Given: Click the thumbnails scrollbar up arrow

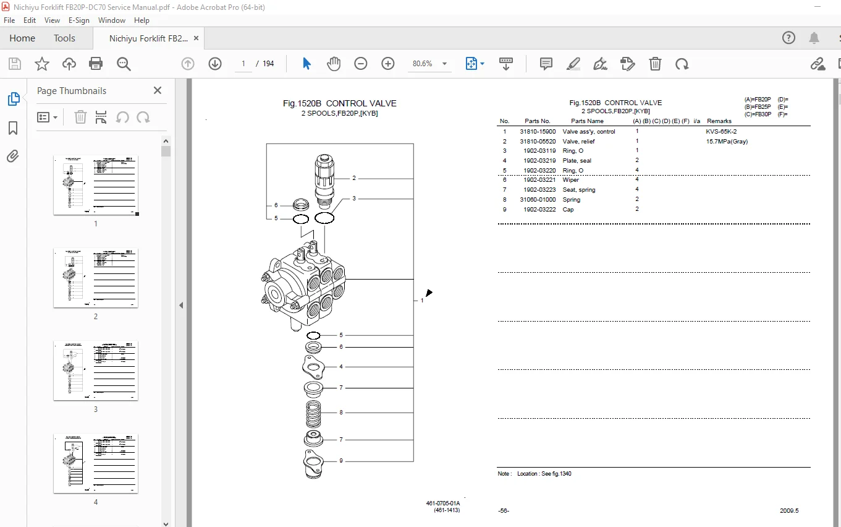Looking at the screenshot, I should coord(166,141).
